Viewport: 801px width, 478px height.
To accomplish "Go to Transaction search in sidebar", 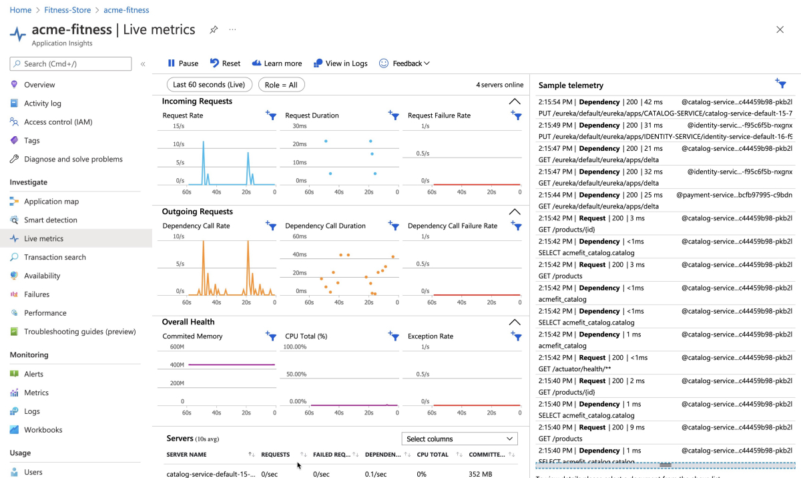I will 55,257.
